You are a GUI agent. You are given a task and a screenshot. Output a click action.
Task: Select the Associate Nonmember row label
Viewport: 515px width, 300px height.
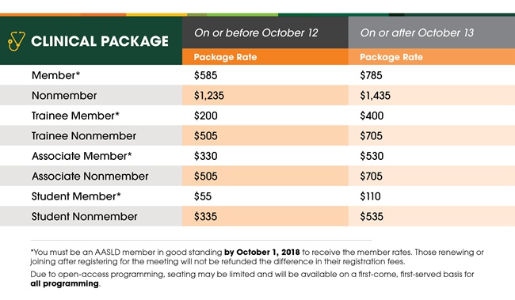(x=90, y=177)
